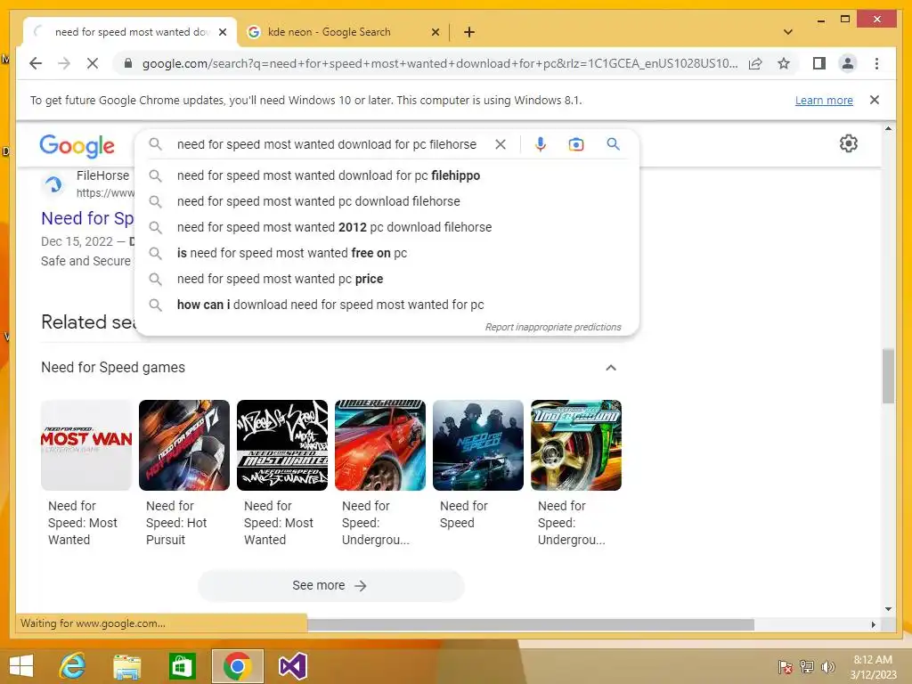Viewport: 912px width, 684px height.
Task: Click the 'See more' button
Action: [330, 585]
